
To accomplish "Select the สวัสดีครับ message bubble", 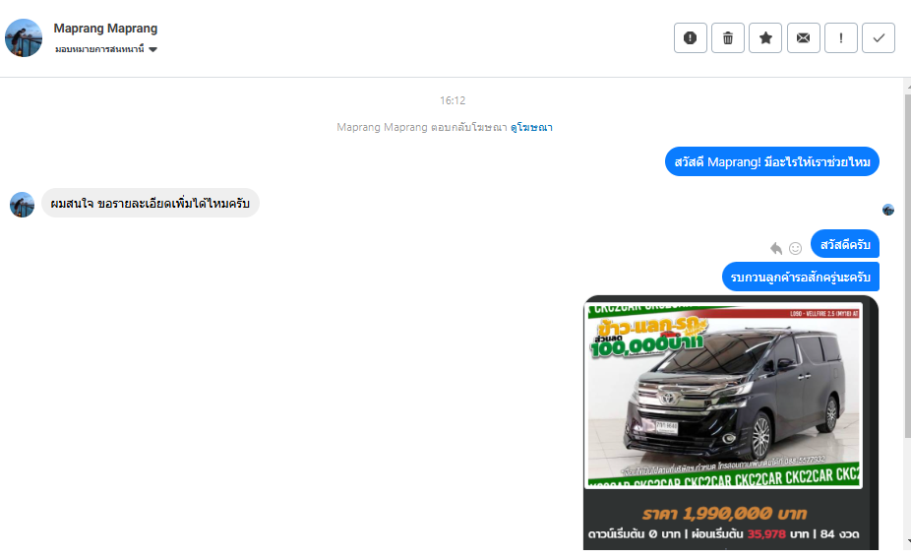I will (x=845, y=244).
